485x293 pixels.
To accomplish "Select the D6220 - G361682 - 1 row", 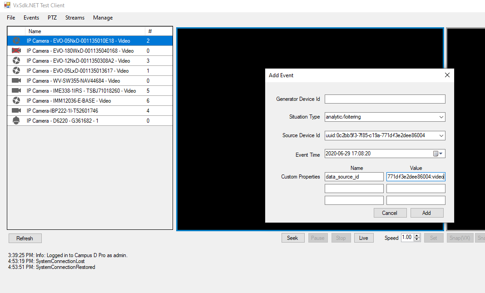I will click(90, 121).
